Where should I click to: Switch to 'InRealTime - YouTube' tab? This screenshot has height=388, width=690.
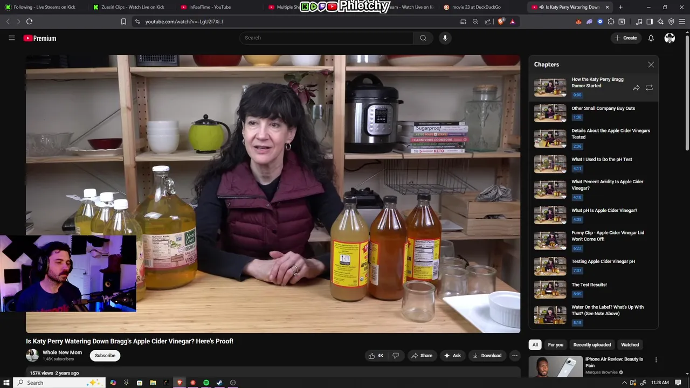[209, 7]
